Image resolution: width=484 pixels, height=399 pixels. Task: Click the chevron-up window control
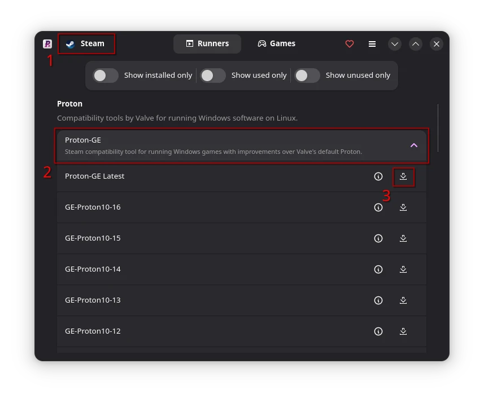pos(416,43)
